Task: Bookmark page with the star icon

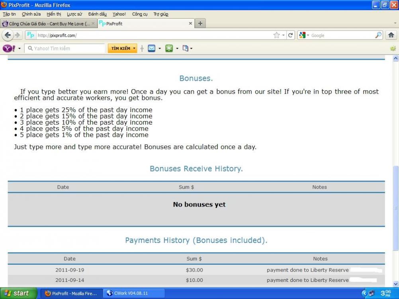Action: (276, 35)
